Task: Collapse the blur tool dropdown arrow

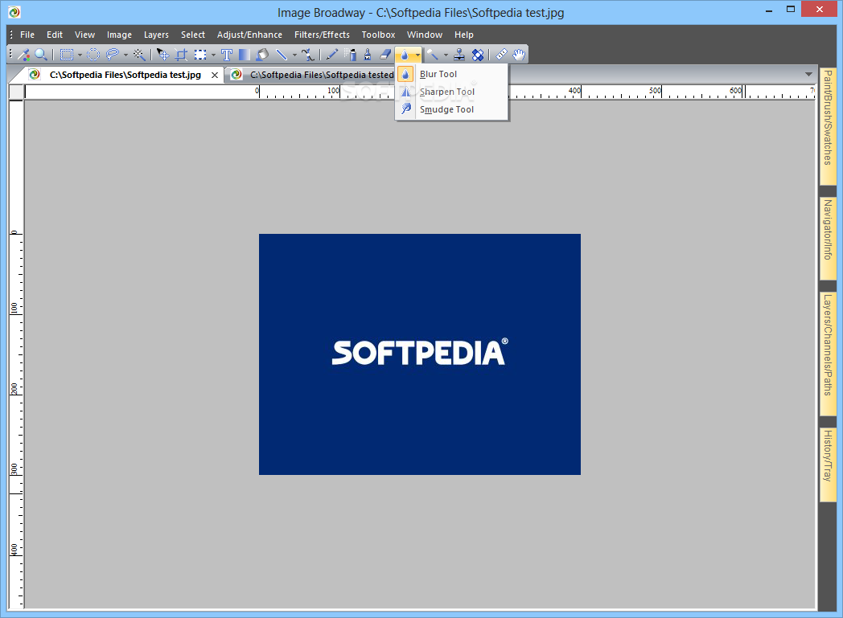Action: (x=417, y=55)
